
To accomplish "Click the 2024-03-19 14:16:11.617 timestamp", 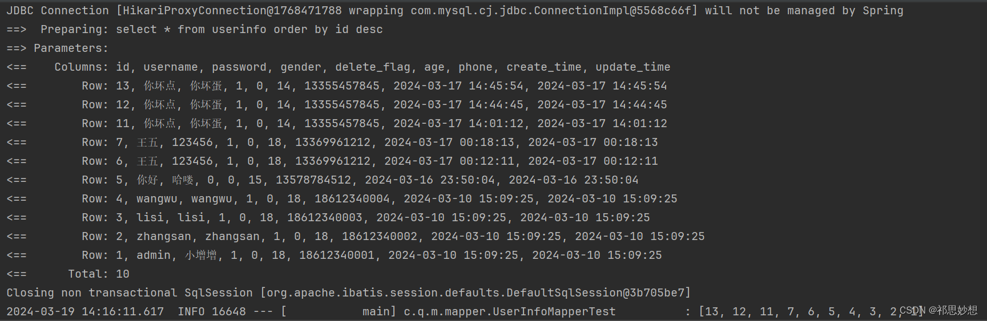I will point(85,312).
